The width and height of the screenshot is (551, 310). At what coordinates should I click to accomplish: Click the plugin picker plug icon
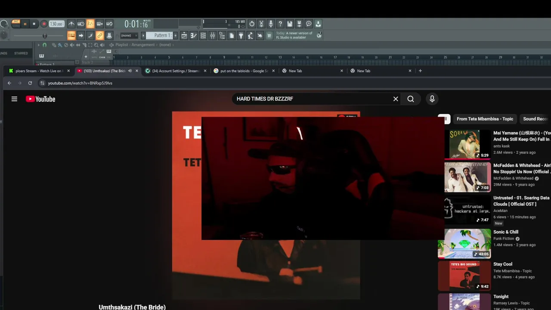241,36
